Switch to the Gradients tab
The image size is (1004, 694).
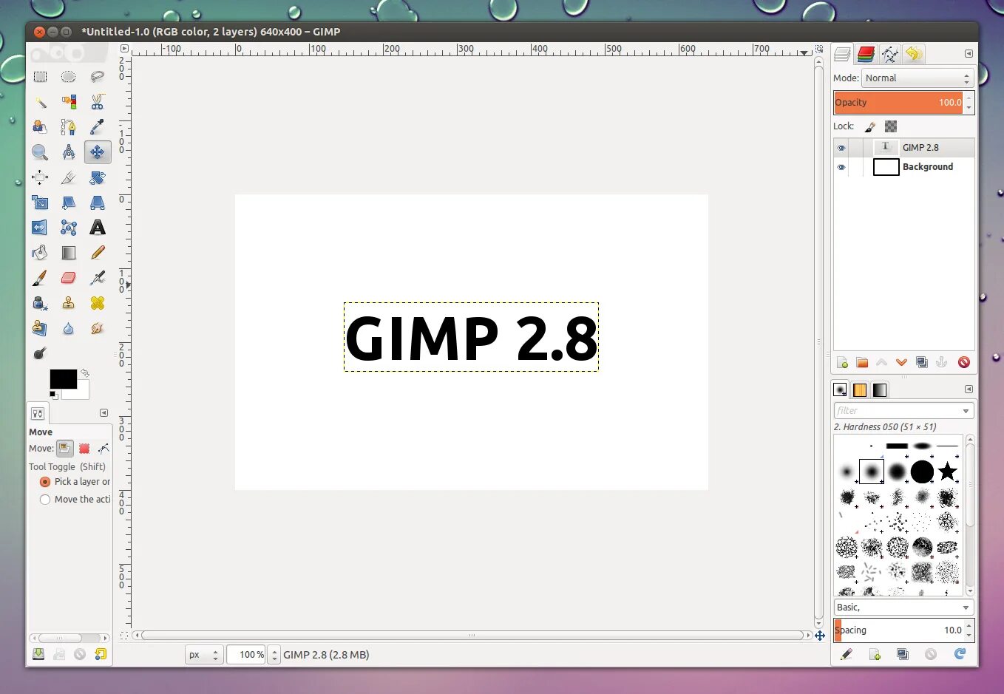click(x=880, y=389)
